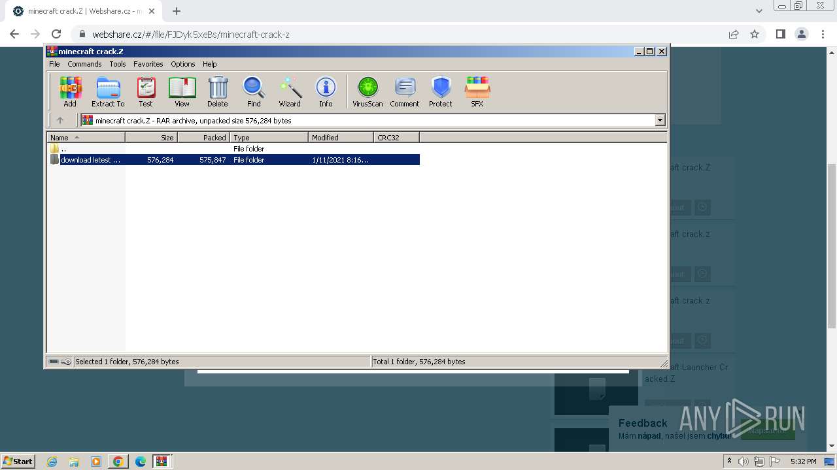This screenshot has height=470, width=837.
Task: Click the Windows Start button
Action: click(x=18, y=462)
